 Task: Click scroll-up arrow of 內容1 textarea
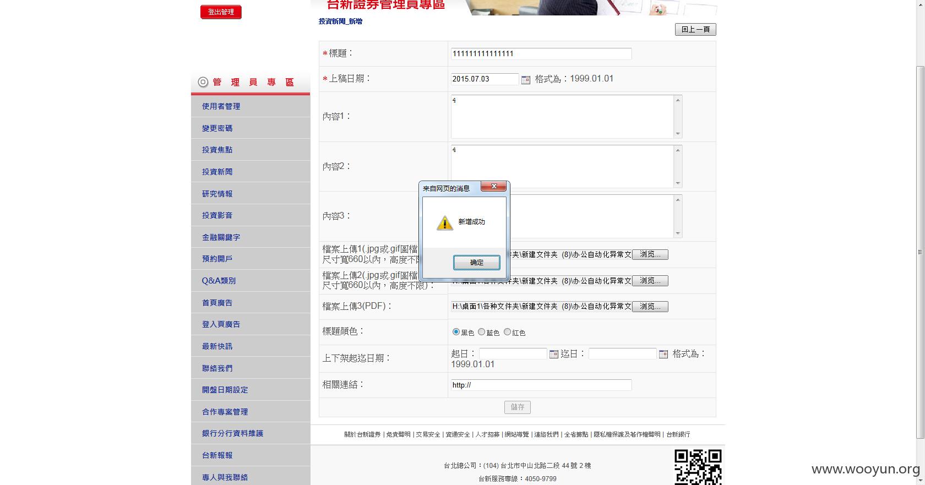click(678, 100)
